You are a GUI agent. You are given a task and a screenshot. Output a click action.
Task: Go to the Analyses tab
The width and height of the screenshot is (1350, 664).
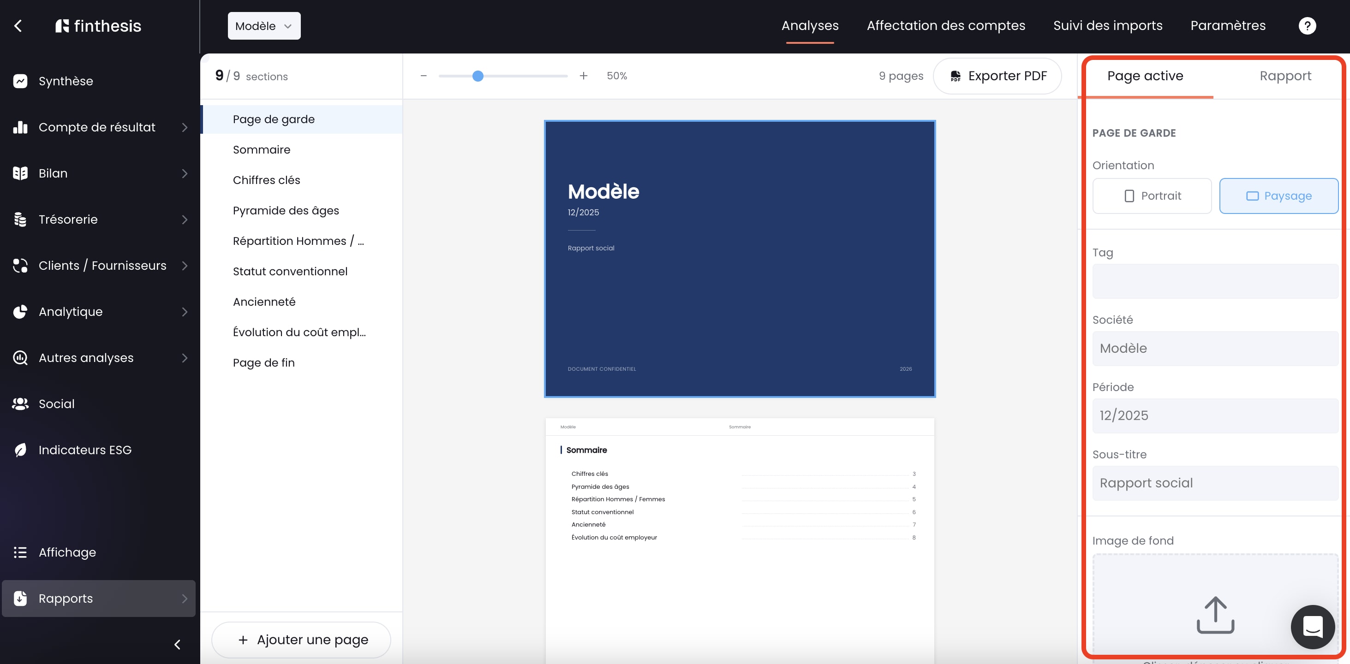pyautogui.click(x=810, y=26)
